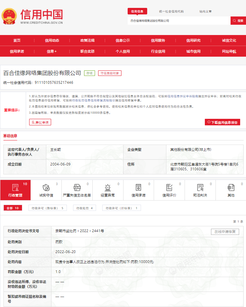
Task: Select the 站内文章 search tab
Action: pos(206,11)
